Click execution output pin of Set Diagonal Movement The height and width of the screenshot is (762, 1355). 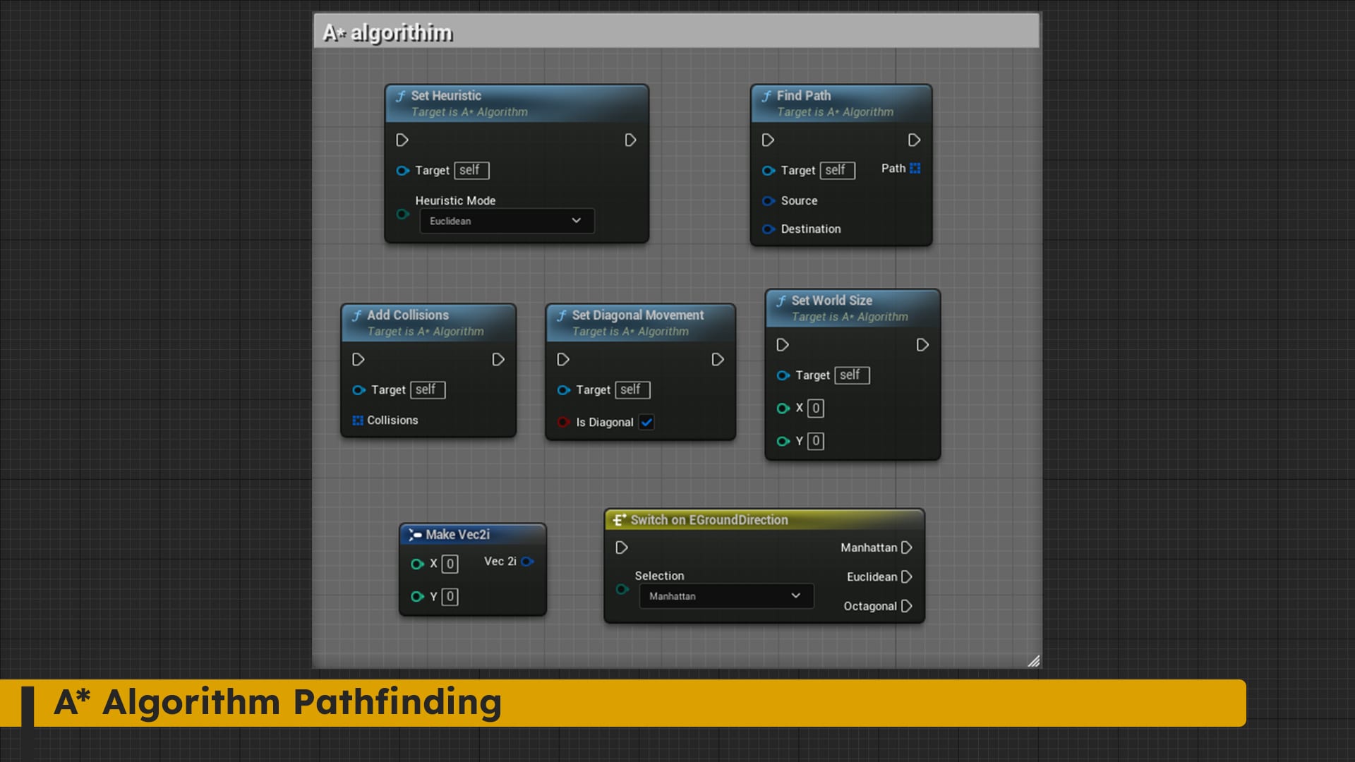pos(718,359)
